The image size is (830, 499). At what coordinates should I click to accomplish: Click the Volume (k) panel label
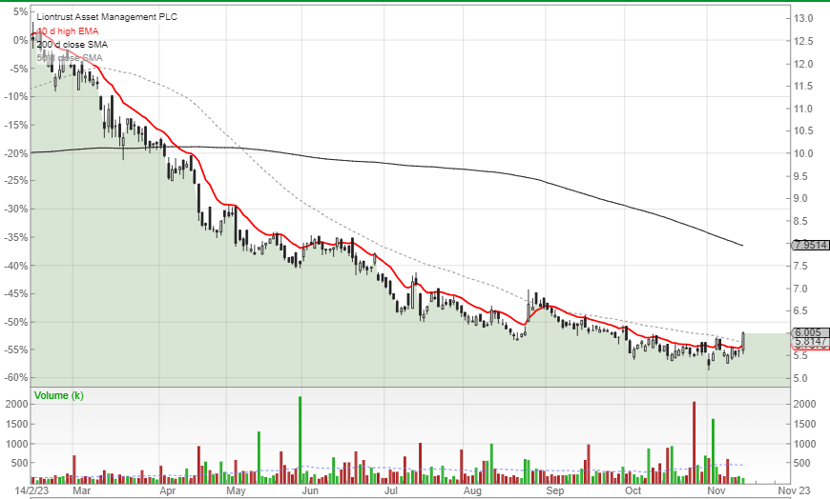tap(59, 395)
